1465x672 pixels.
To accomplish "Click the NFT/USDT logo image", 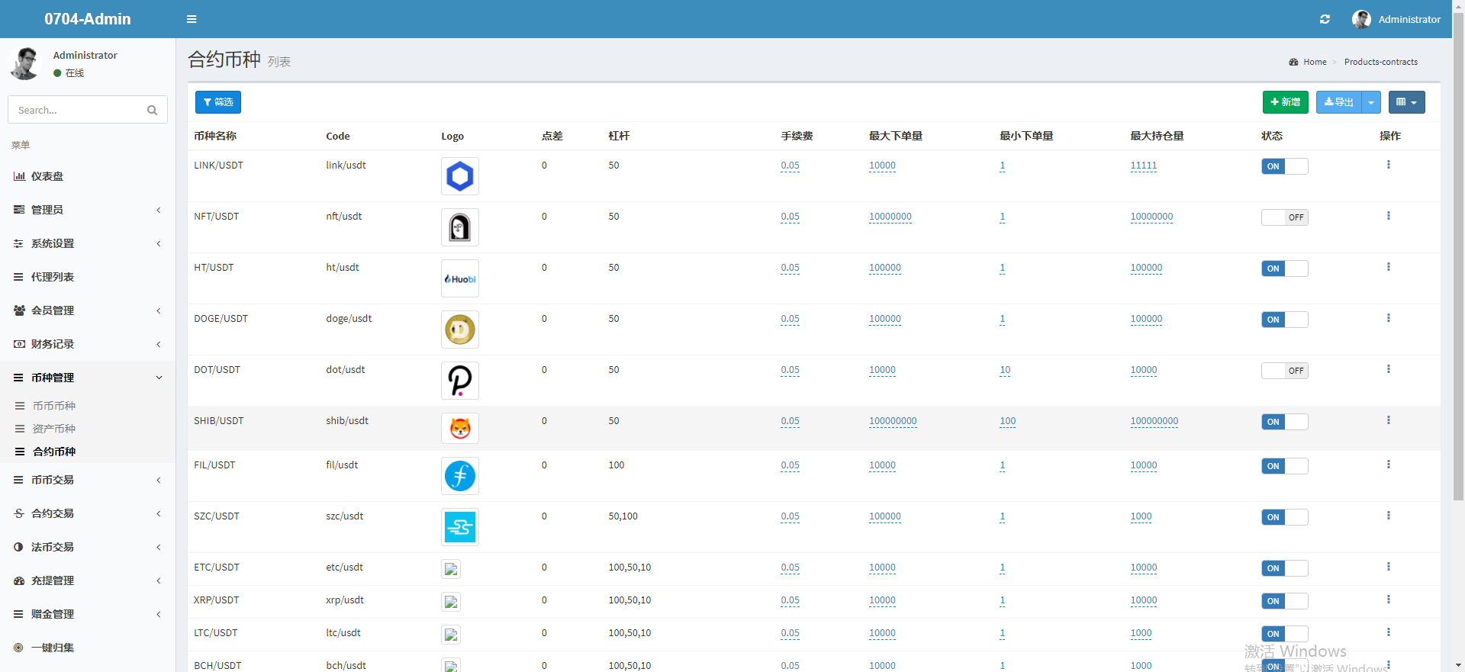I will (x=460, y=227).
